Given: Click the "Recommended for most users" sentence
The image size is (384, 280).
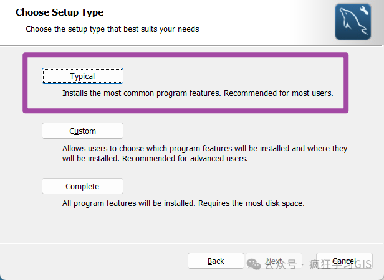Looking at the screenshot, I should click(279, 93).
